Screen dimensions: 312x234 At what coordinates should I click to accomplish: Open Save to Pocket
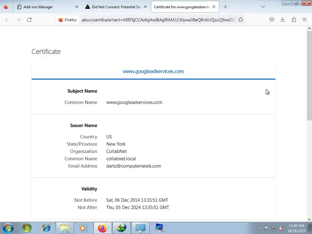(x=272, y=19)
